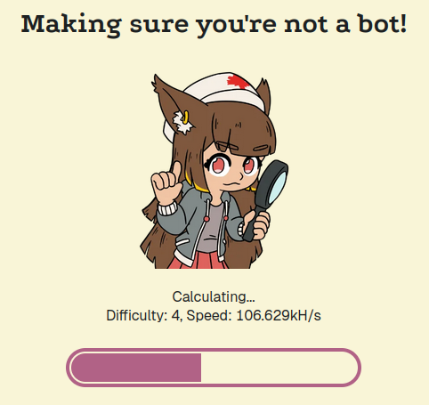
Task: Click the "Speed: 106.629kH/s" readout
Action: pyautogui.click(x=254, y=315)
